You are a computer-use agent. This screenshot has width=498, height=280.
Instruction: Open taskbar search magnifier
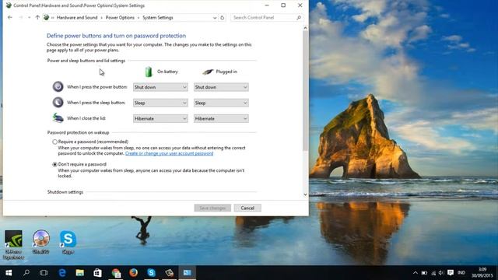(x=26, y=273)
